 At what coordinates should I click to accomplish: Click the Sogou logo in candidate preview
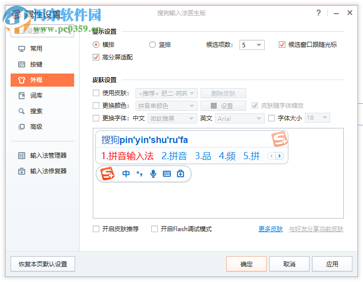coord(279,139)
